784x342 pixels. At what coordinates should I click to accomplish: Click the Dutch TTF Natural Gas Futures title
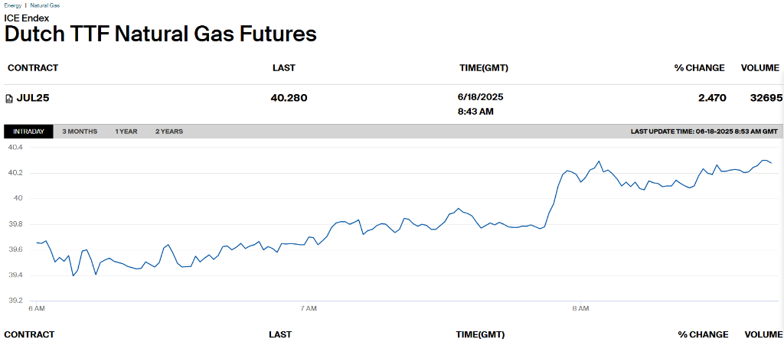(161, 34)
